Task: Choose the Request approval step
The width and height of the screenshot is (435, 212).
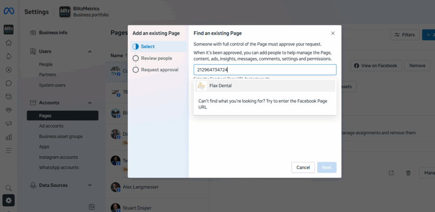Action: (x=136, y=70)
